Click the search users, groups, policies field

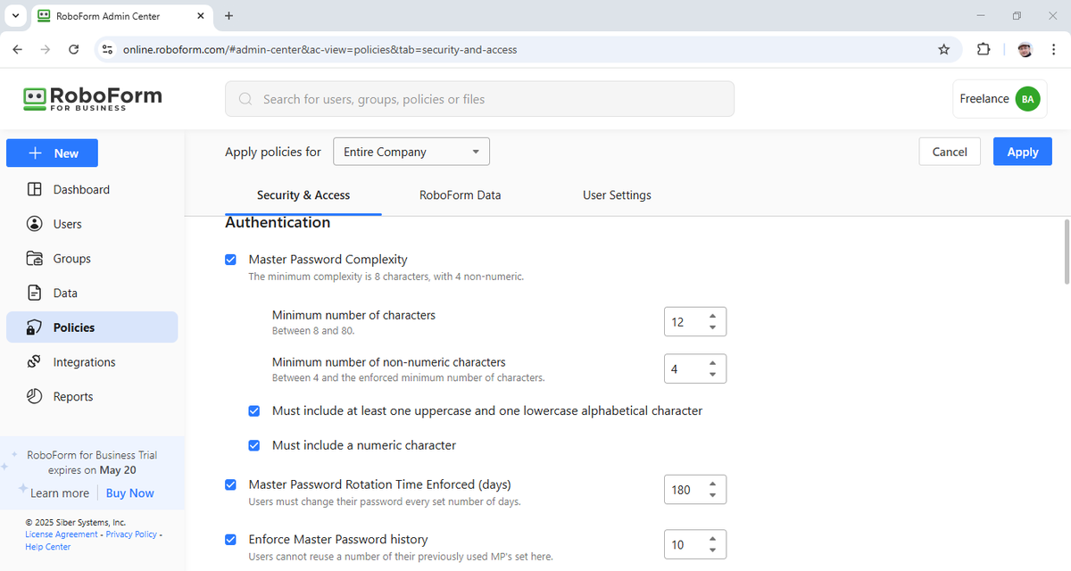click(479, 99)
